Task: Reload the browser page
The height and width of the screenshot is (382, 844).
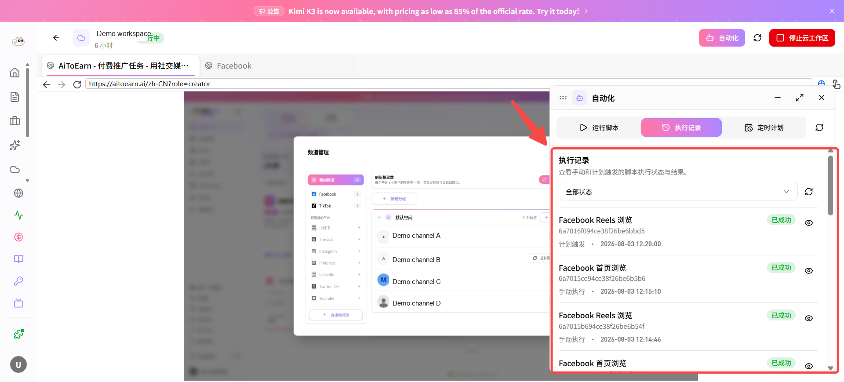Action: 77,84
